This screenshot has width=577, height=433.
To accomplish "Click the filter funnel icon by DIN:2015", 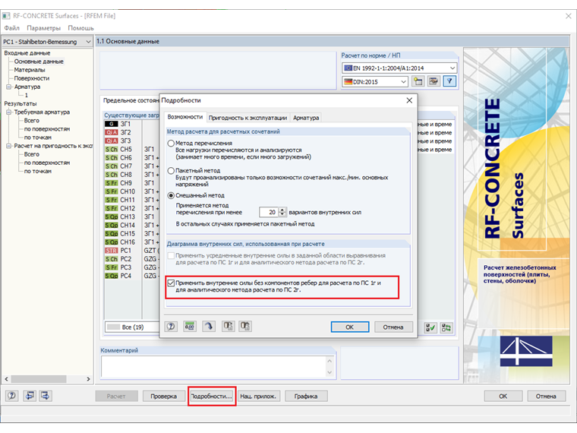I will (449, 81).
